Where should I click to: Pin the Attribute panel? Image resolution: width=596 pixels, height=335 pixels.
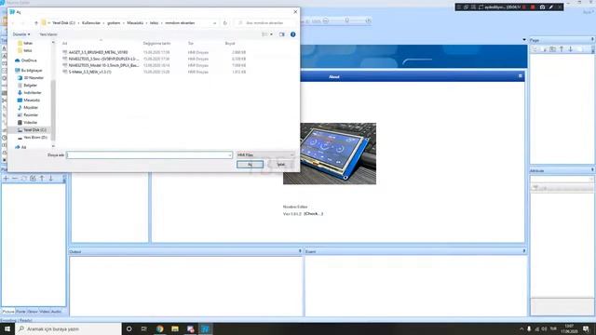click(x=592, y=170)
